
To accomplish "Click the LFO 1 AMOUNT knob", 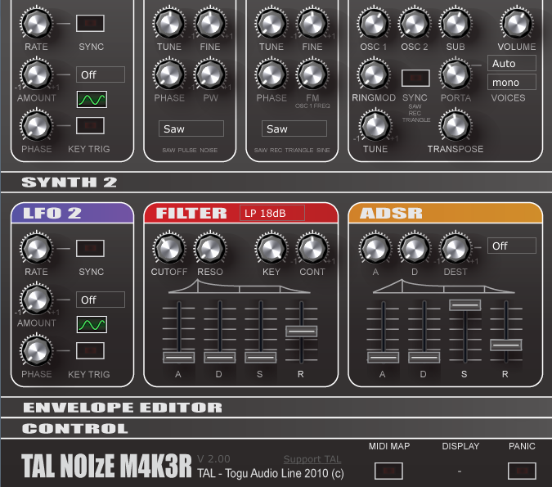I will tap(36, 74).
